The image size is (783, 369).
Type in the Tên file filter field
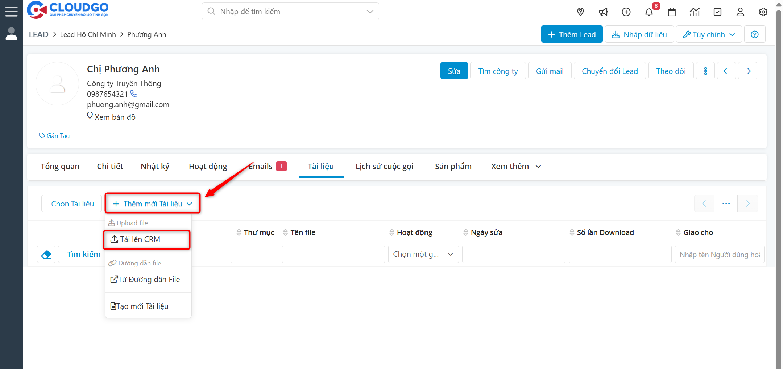[333, 254]
